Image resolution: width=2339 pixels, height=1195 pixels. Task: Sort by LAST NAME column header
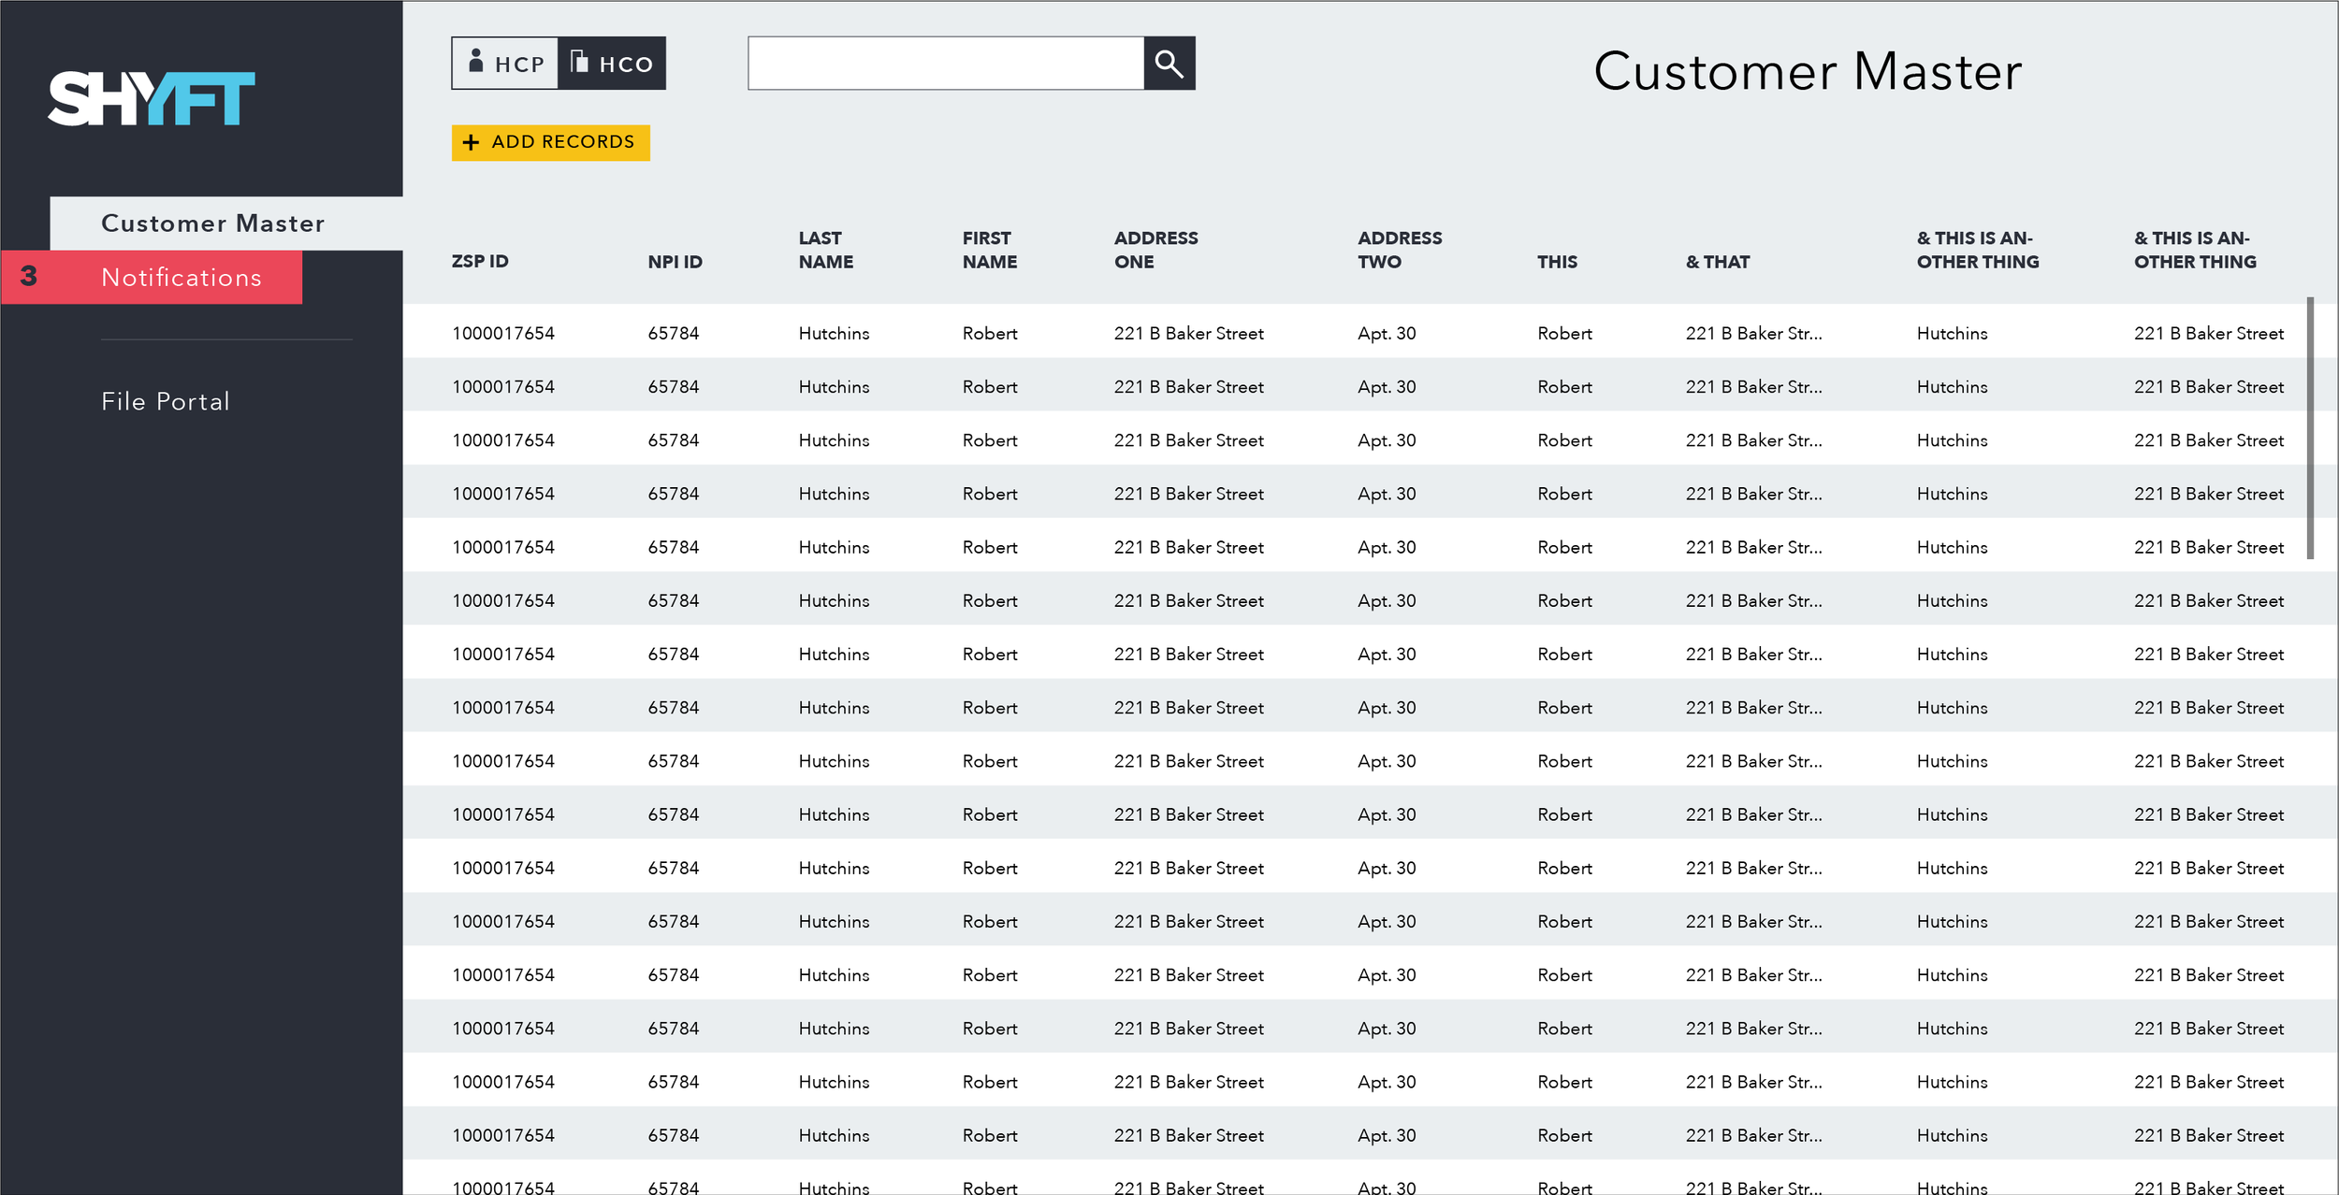826,250
